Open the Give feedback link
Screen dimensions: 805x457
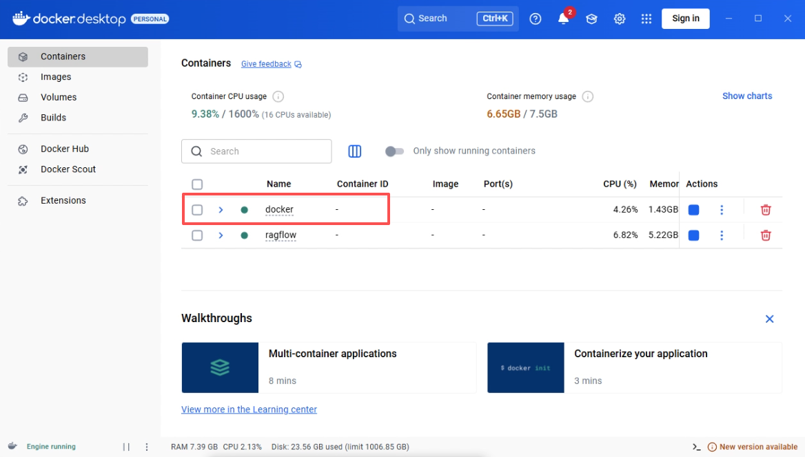click(266, 64)
